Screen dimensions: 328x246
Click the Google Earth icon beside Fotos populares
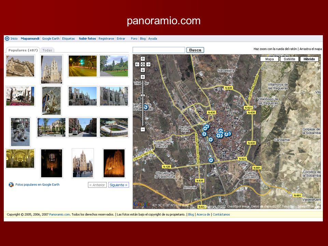11,185
